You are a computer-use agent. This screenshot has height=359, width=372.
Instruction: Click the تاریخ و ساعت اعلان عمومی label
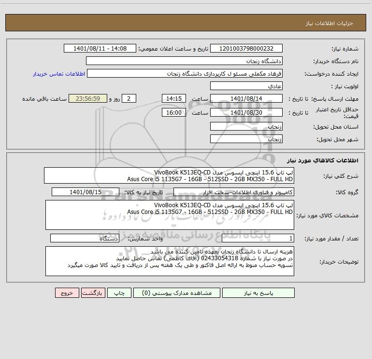pyautogui.click(x=173, y=49)
